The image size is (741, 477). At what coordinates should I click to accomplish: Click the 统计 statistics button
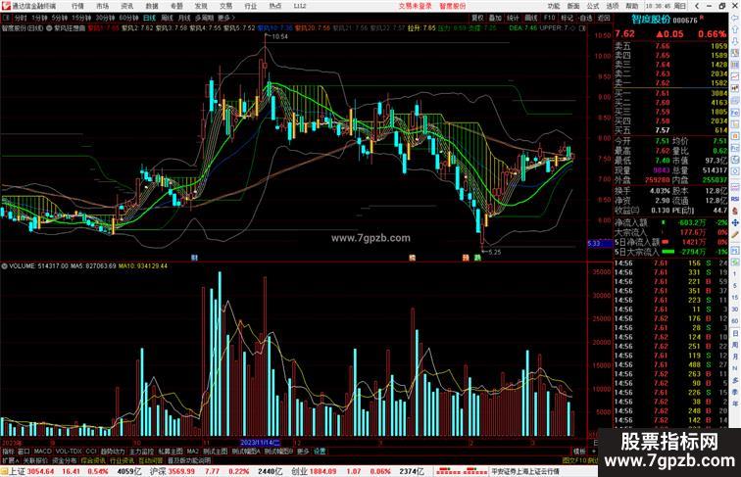(514, 18)
